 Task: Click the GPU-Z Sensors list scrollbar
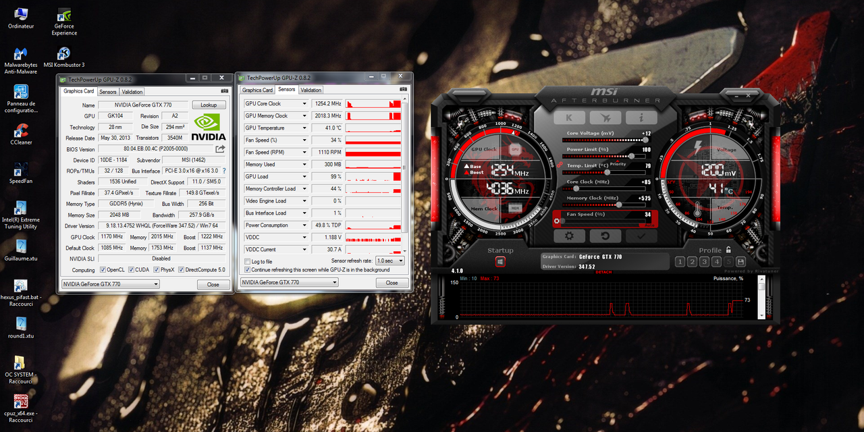pos(405,176)
